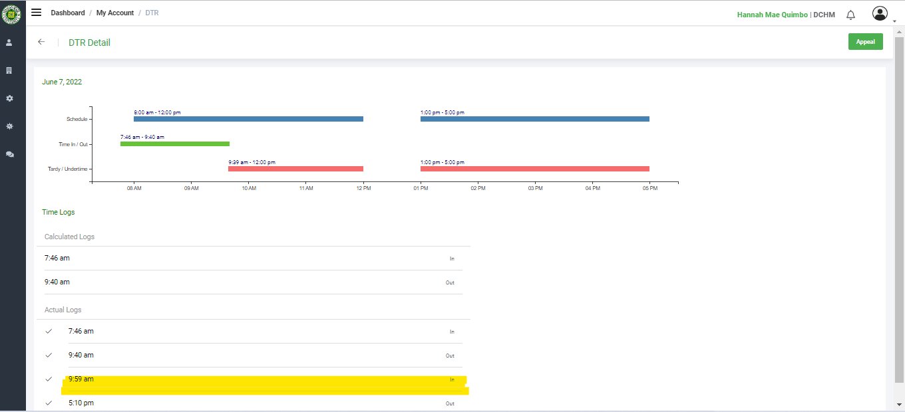Open the building sidebar icon

(9, 70)
